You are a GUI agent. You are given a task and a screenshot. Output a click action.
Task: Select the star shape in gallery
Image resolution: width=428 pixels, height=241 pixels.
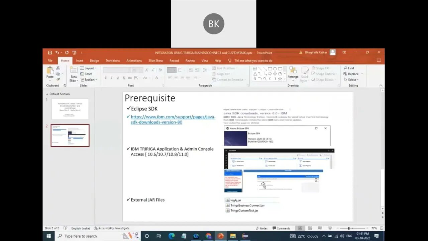coord(280,79)
